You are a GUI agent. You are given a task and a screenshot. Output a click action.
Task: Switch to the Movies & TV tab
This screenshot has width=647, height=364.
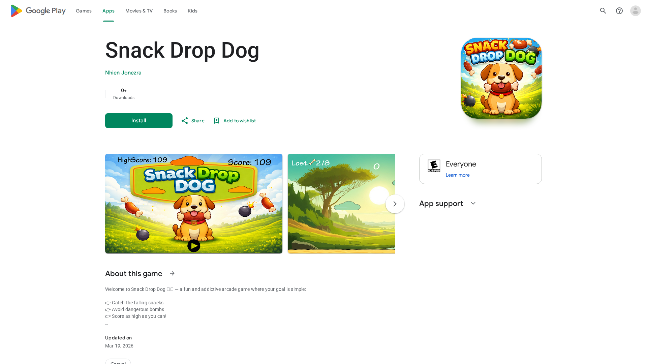coord(139,11)
